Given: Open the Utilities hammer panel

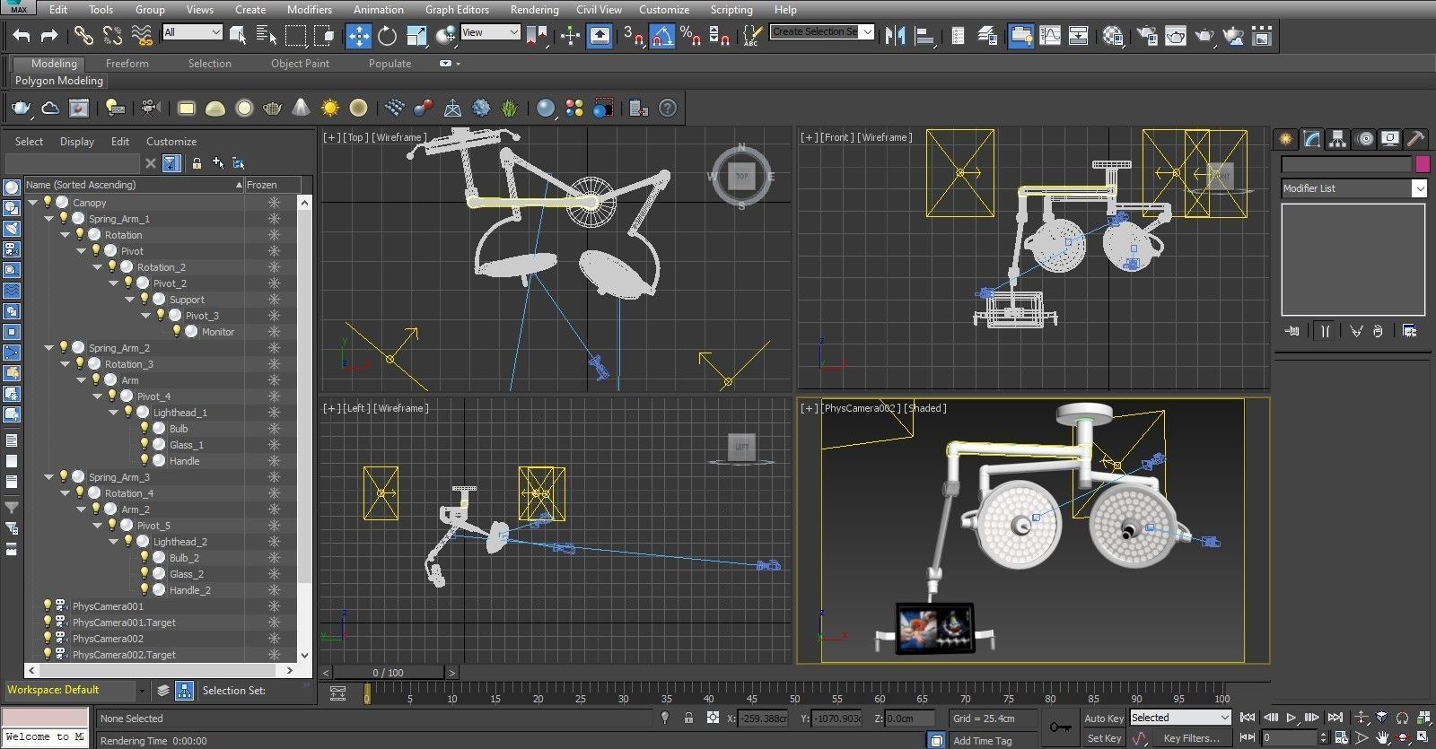Looking at the screenshot, I should pos(1415,139).
